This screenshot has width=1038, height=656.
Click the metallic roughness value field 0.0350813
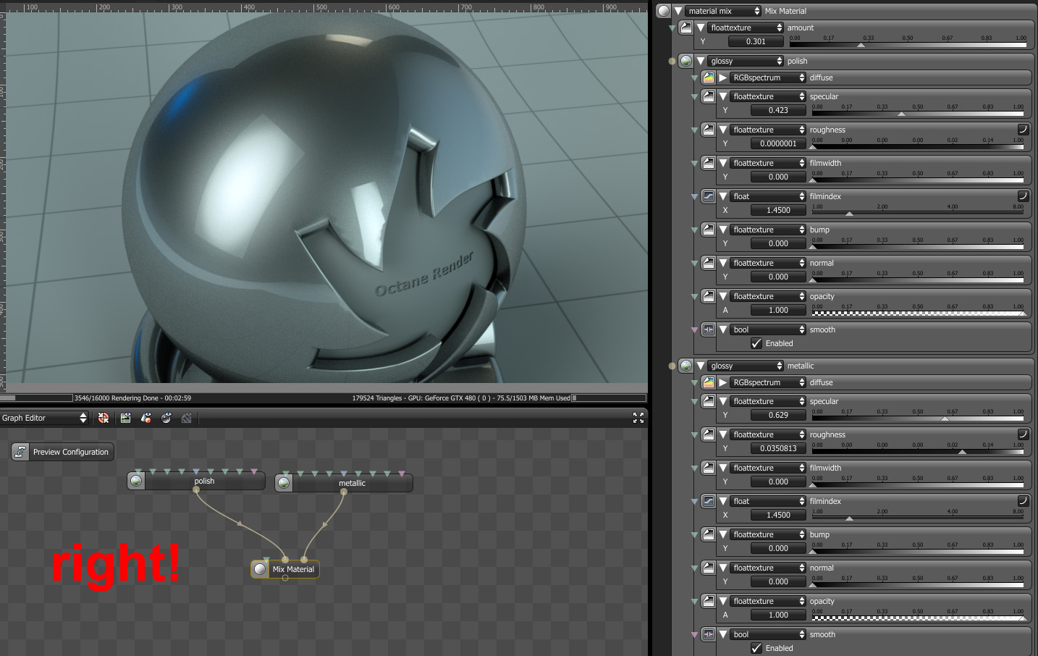tap(778, 448)
